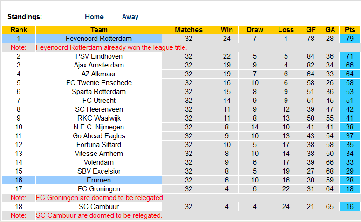This screenshot has height=222, width=361.
Task: Select AZ Alkmaar in the table
Action: click(x=99, y=74)
